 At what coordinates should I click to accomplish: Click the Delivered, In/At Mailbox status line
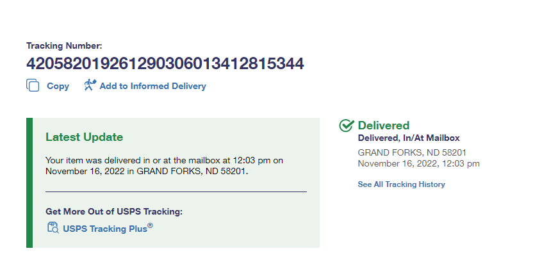click(x=409, y=138)
